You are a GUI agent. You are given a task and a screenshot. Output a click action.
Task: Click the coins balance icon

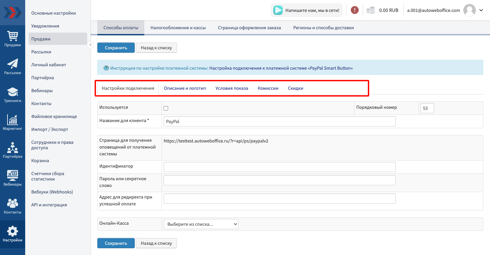371,10
